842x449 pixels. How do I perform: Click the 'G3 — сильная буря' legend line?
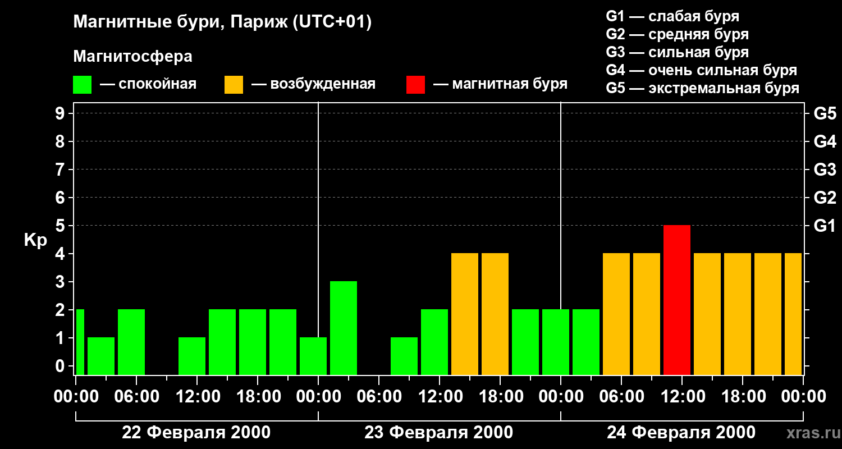click(678, 52)
